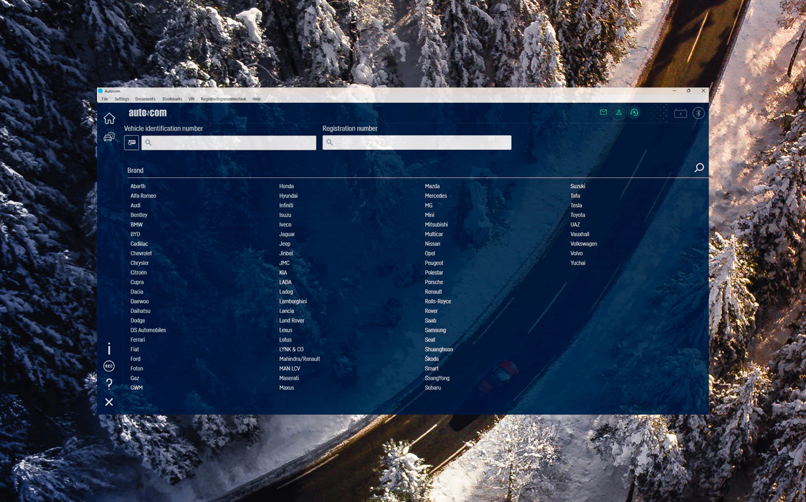Open the wrench support icon
806x502 pixels.
pos(634,112)
